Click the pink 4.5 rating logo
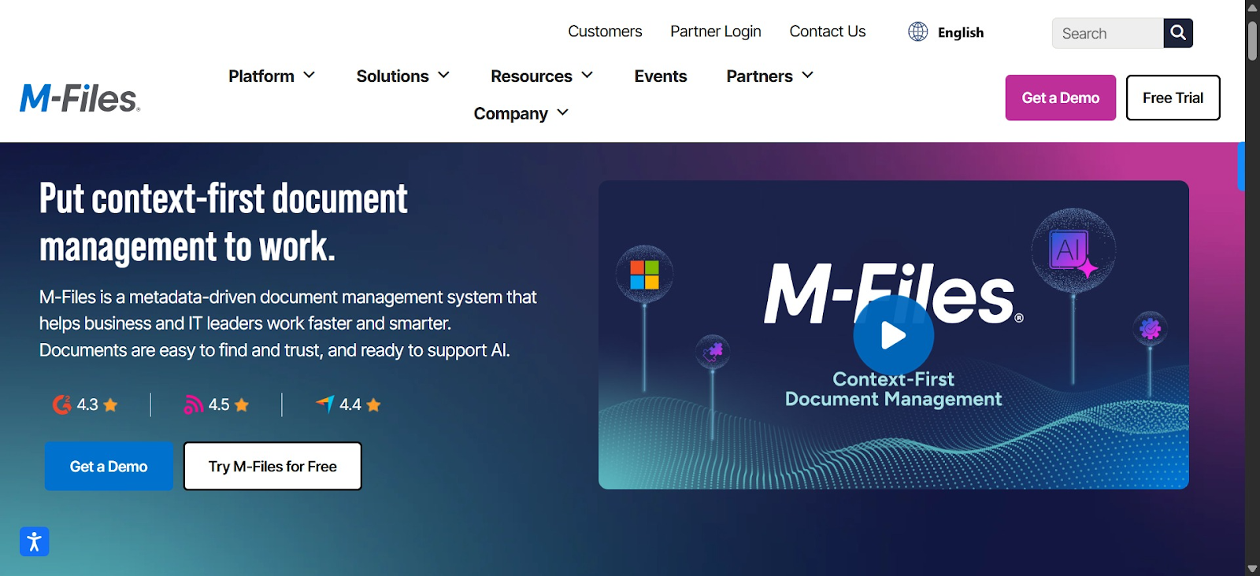 (193, 404)
